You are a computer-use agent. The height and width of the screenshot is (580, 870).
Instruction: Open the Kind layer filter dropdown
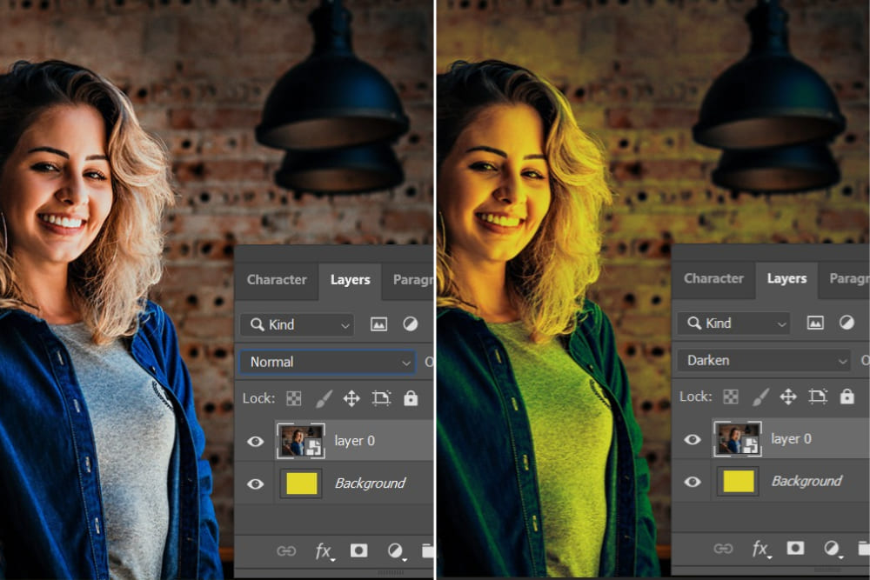(x=296, y=324)
